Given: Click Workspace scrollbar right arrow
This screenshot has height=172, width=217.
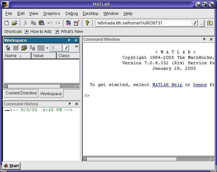Looking at the screenshot, I should (77, 87).
